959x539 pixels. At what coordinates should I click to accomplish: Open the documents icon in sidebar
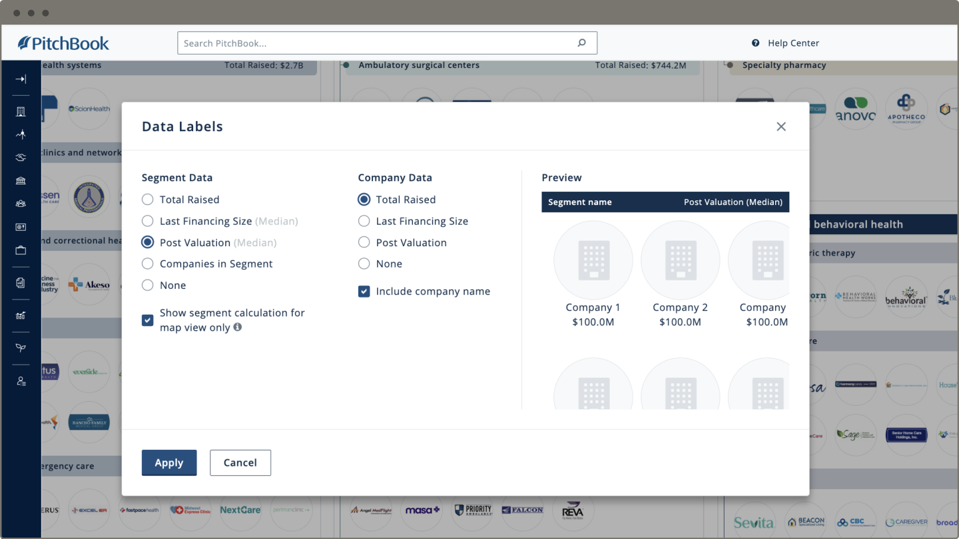tap(21, 283)
